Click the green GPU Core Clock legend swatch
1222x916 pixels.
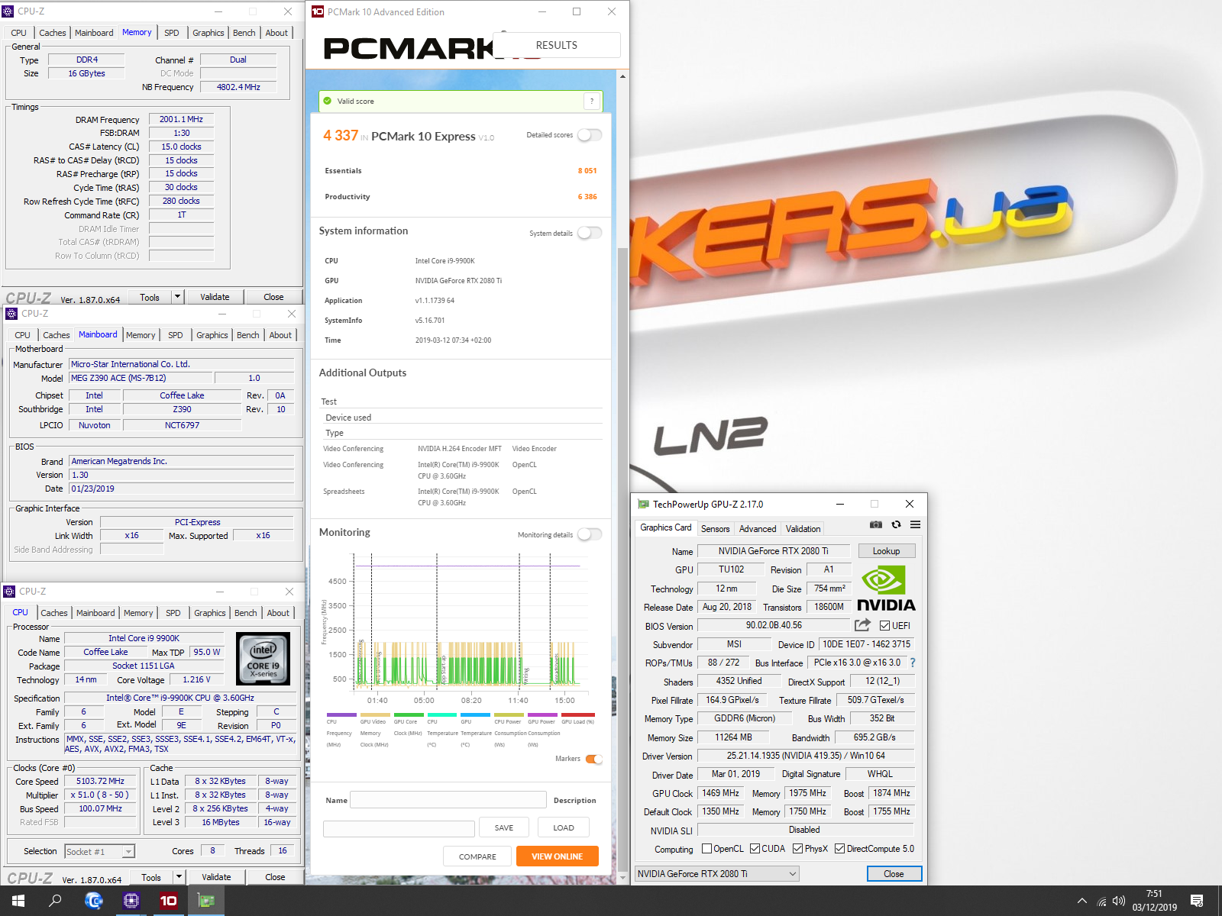409,715
